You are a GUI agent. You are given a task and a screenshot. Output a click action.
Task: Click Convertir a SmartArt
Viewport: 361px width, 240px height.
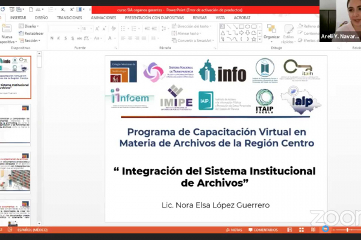pos(193,40)
